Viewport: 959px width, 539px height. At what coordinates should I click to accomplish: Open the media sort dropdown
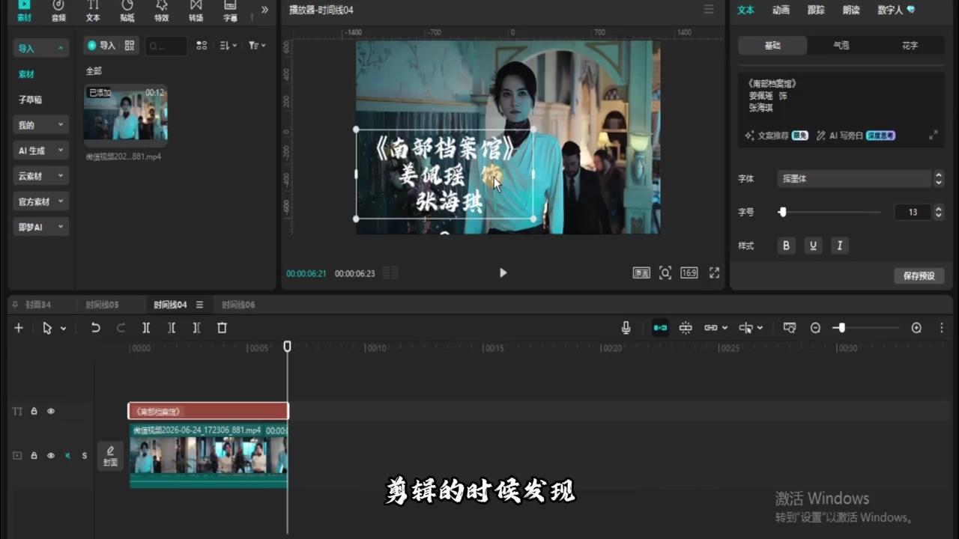pos(229,46)
